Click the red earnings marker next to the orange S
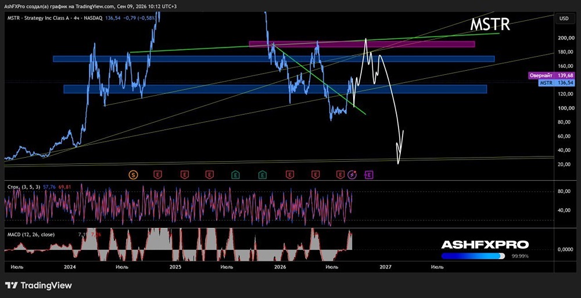The height and width of the screenshot is (298, 581). 158,175
